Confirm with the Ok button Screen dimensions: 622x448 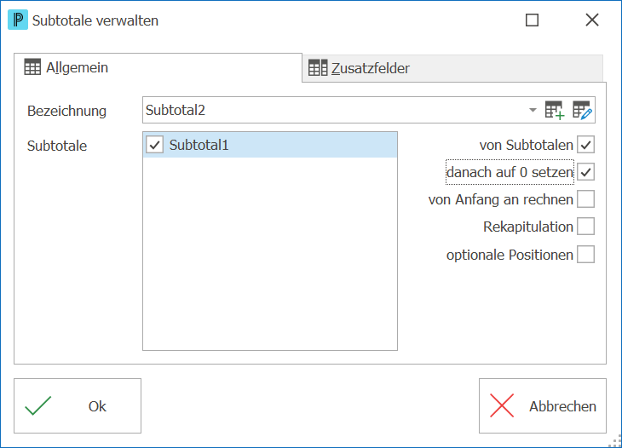78,406
